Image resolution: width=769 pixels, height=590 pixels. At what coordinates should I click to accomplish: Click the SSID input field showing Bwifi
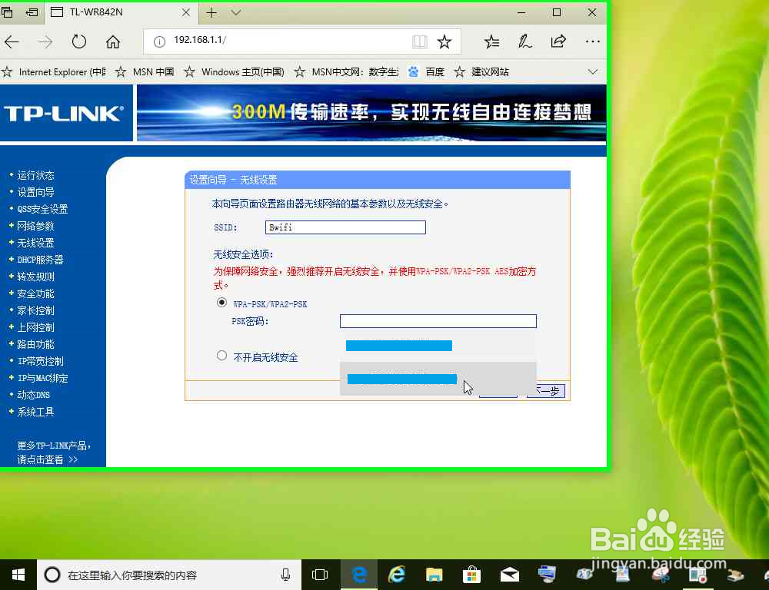pyautogui.click(x=345, y=227)
